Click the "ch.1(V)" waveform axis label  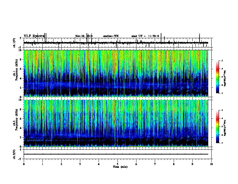[x=14, y=43]
